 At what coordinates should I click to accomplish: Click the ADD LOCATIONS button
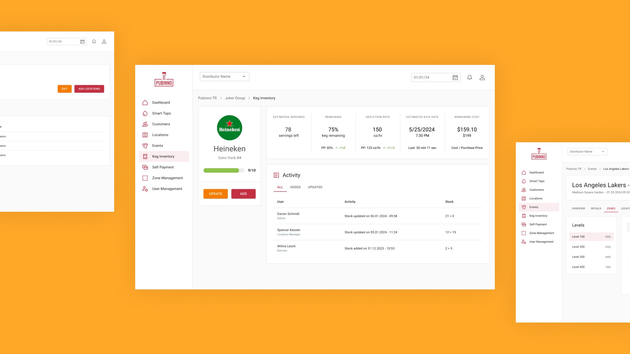point(89,89)
